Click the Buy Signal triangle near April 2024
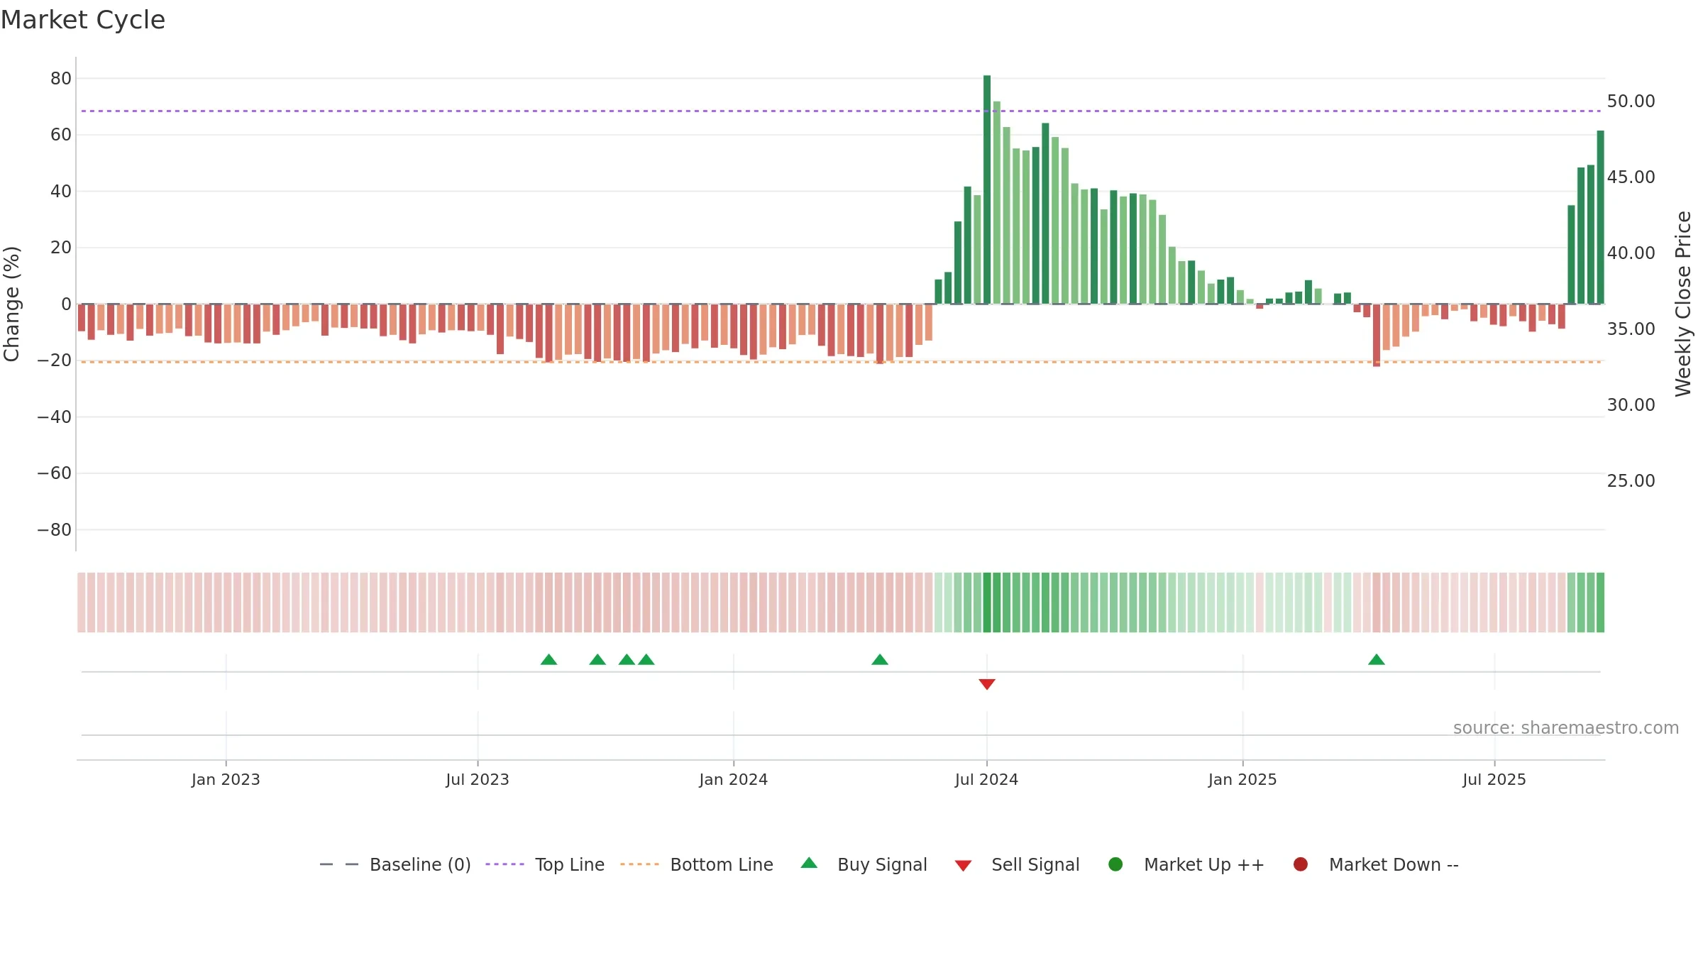 click(x=879, y=659)
